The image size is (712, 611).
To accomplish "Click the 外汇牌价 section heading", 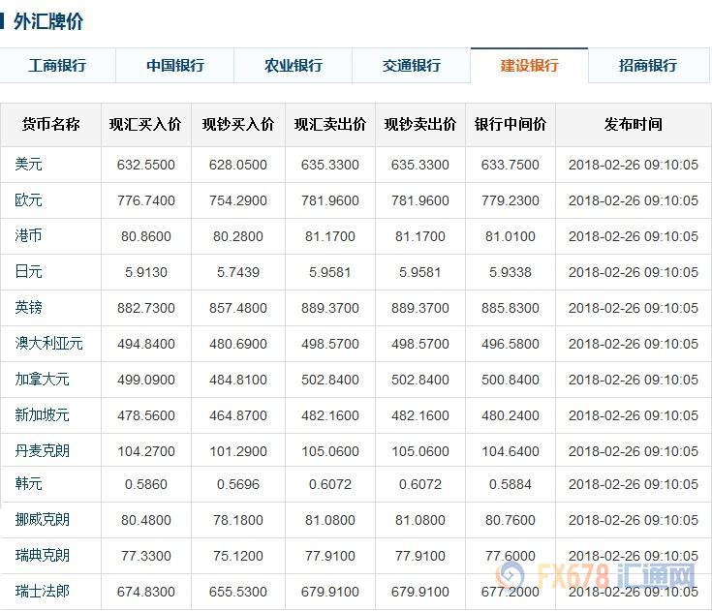I will (48, 21).
